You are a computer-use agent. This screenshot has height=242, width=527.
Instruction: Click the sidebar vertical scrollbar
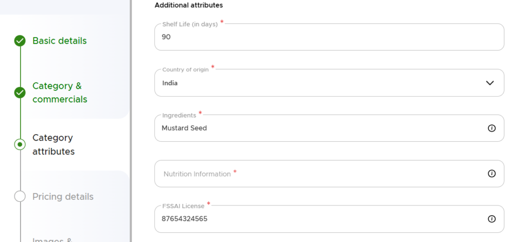[x=131, y=121]
